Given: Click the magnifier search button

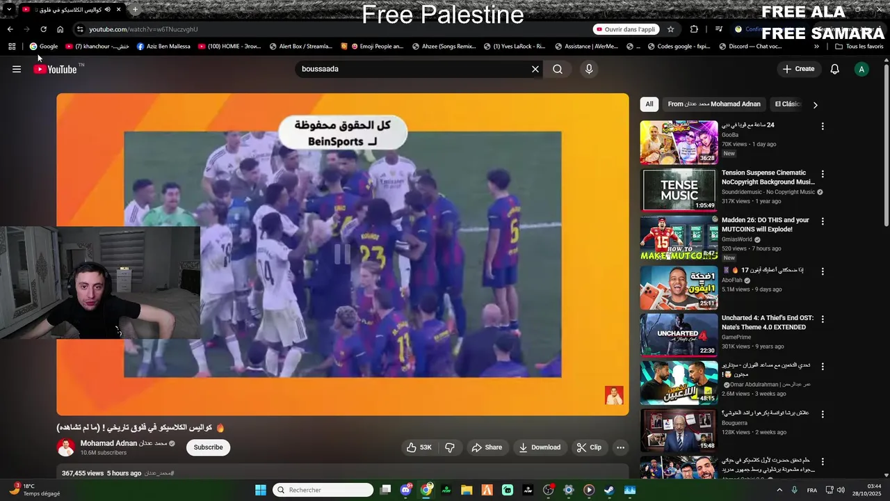Looking at the screenshot, I should point(558,69).
